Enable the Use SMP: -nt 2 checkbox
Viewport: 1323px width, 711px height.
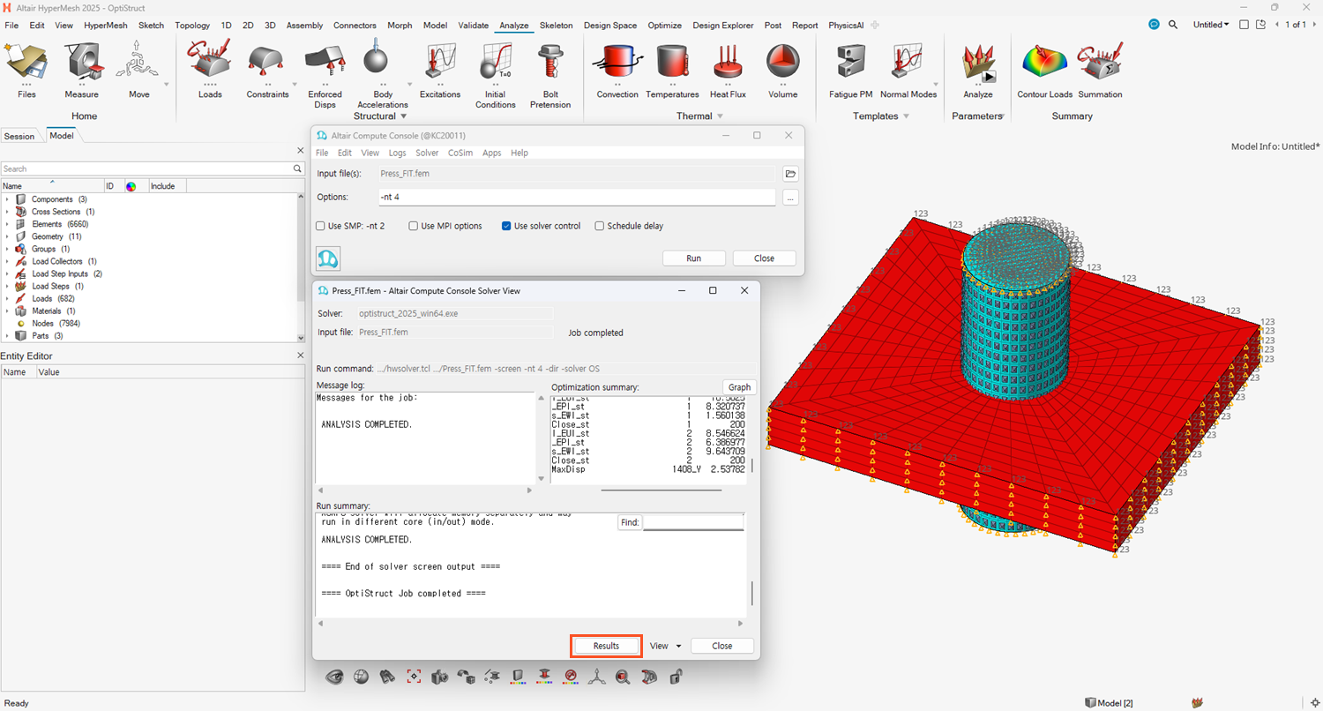(x=320, y=226)
